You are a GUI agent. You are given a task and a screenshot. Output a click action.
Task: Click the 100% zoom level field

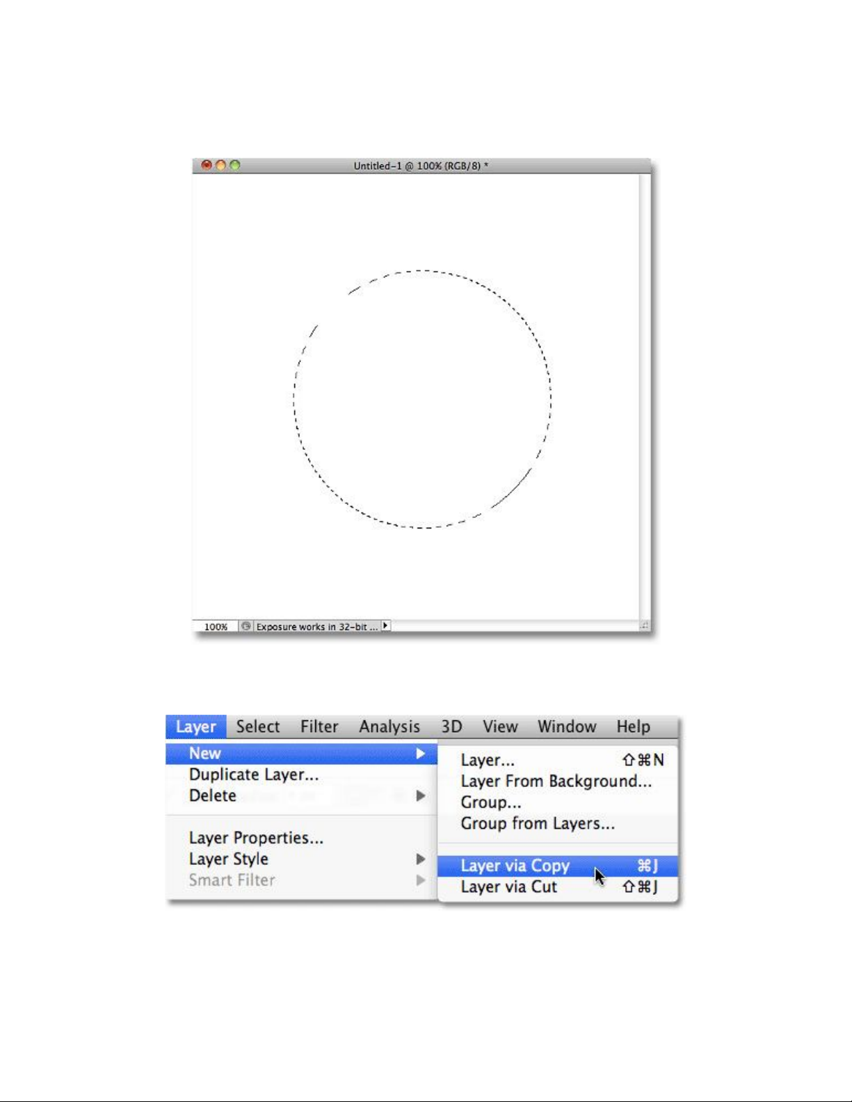tap(216, 626)
